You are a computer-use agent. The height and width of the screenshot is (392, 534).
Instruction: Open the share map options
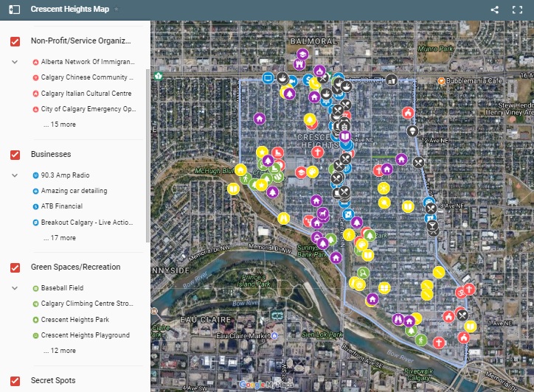click(495, 10)
